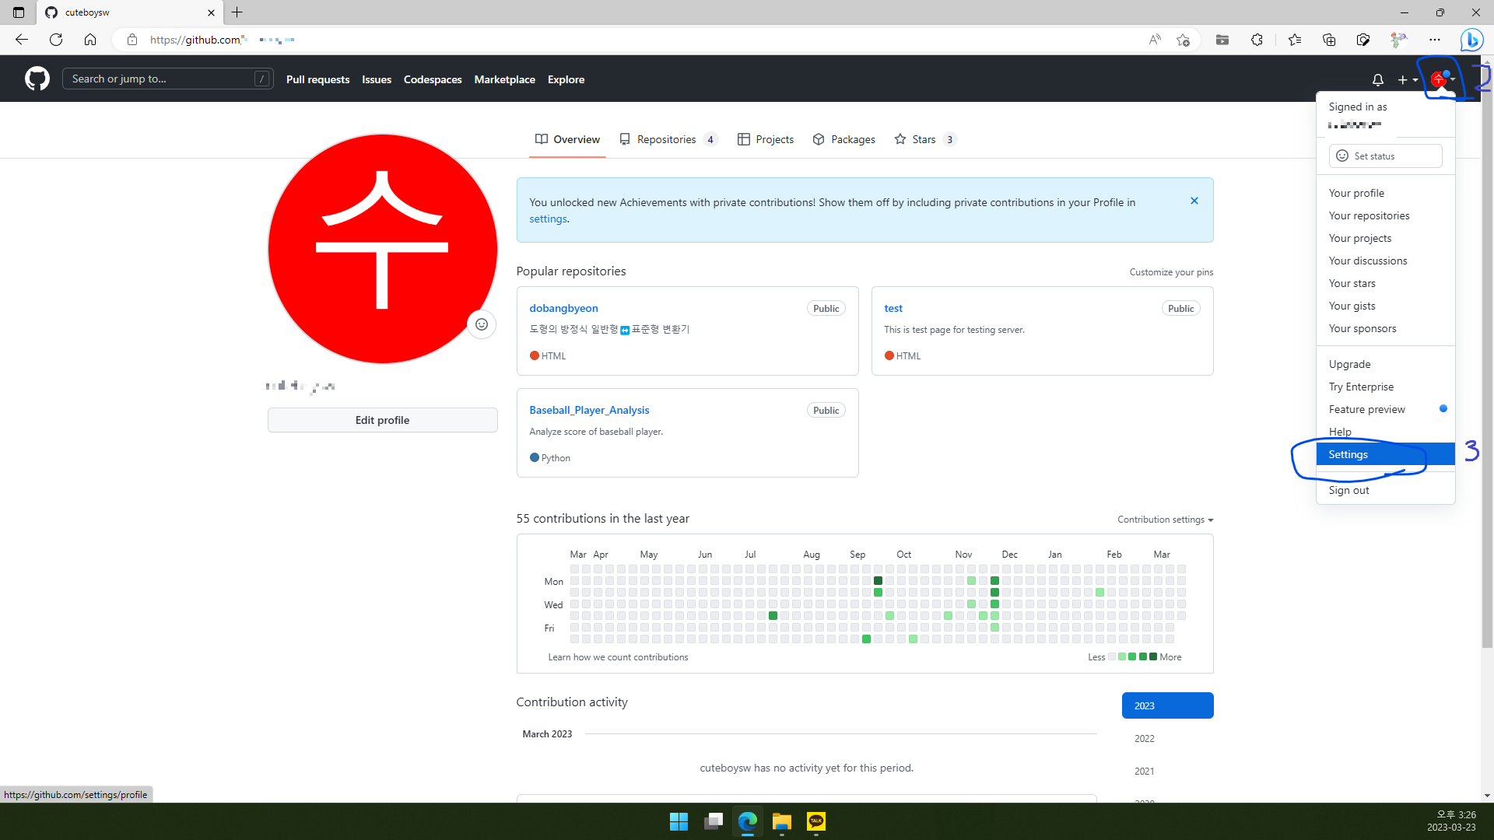Open Your gists menu entry
The image size is (1494, 840).
click(1385, 306)
